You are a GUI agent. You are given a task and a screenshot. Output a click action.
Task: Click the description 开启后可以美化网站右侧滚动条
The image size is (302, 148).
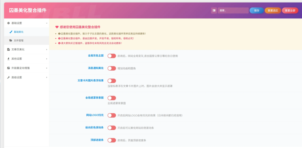tap(136, 128)
